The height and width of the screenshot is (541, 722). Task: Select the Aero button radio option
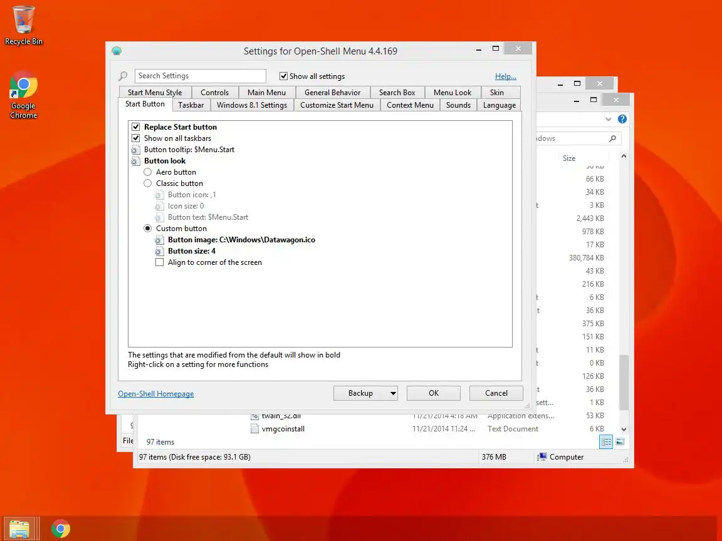(x=147, y=172)
